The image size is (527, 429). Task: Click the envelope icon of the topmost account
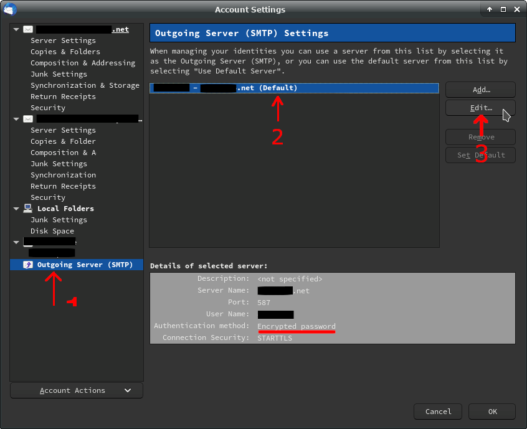[28, 29]
